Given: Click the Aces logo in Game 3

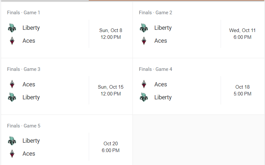Looking at the screenshot, I should point(12,84).
